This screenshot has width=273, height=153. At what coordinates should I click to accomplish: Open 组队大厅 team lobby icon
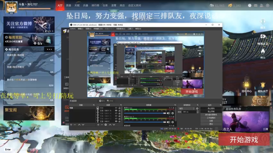263,85
